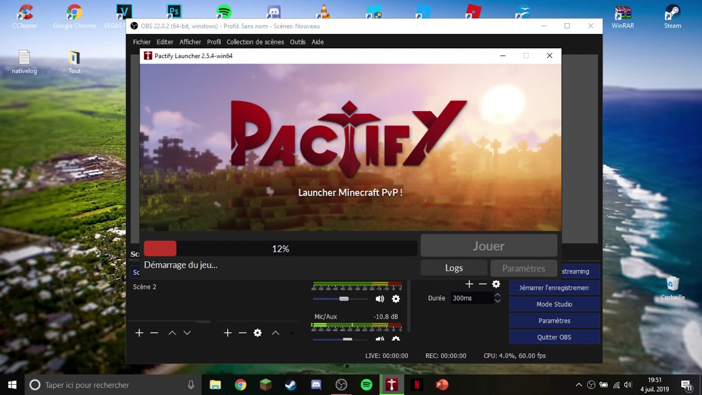Move scene down arrow in Scenes panel
This screenshot has height=395, width=702.
coord(187,333)
